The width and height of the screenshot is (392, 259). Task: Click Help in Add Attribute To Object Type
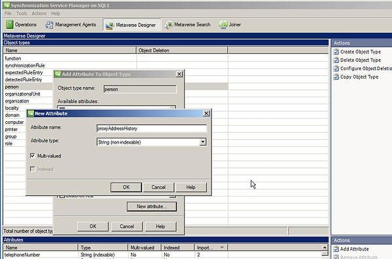160,226
